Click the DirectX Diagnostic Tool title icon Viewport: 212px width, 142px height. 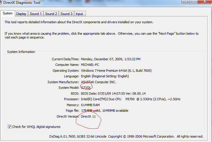tap(1, 2)
